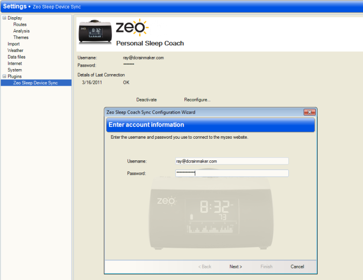This screenshot has height=280, width=363.
Task: Click the 3/16/2011 last connection date
Action: coord(92,82)
